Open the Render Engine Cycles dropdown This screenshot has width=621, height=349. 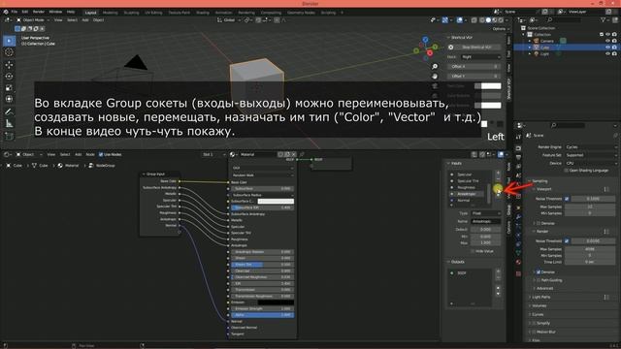(x=591, y=147)
